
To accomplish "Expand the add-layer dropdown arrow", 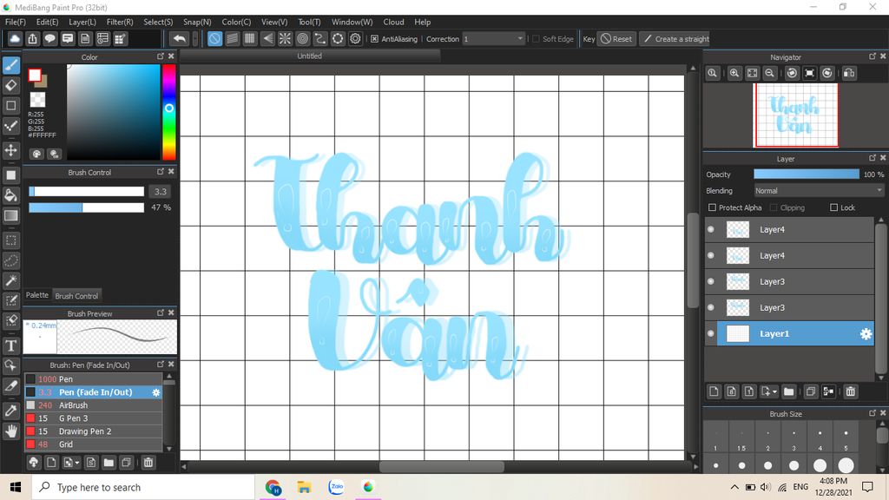I will point(774,391).
